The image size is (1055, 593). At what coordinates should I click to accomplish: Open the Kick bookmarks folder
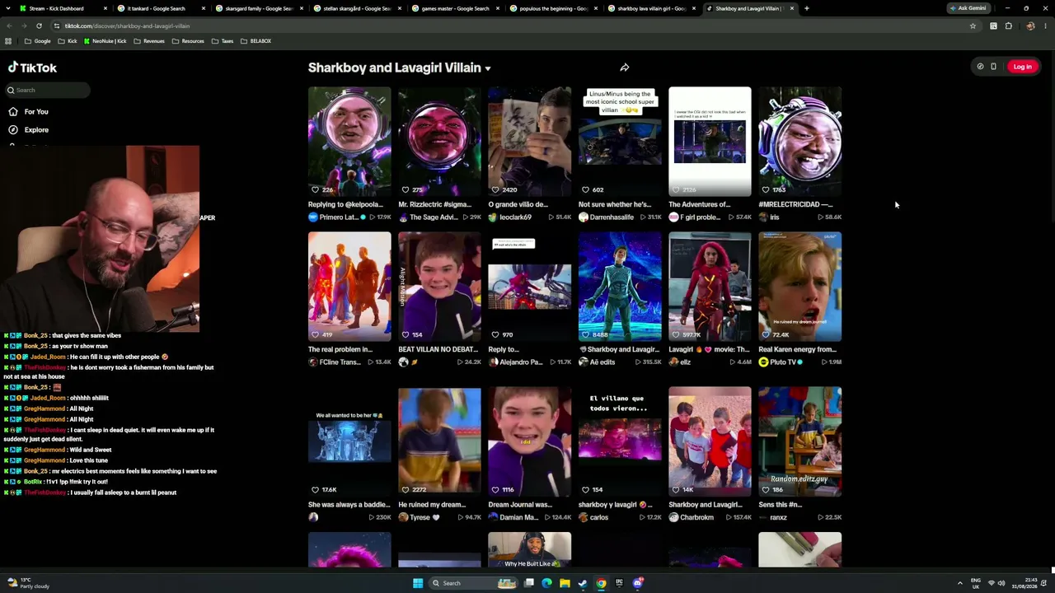[68, 41]
